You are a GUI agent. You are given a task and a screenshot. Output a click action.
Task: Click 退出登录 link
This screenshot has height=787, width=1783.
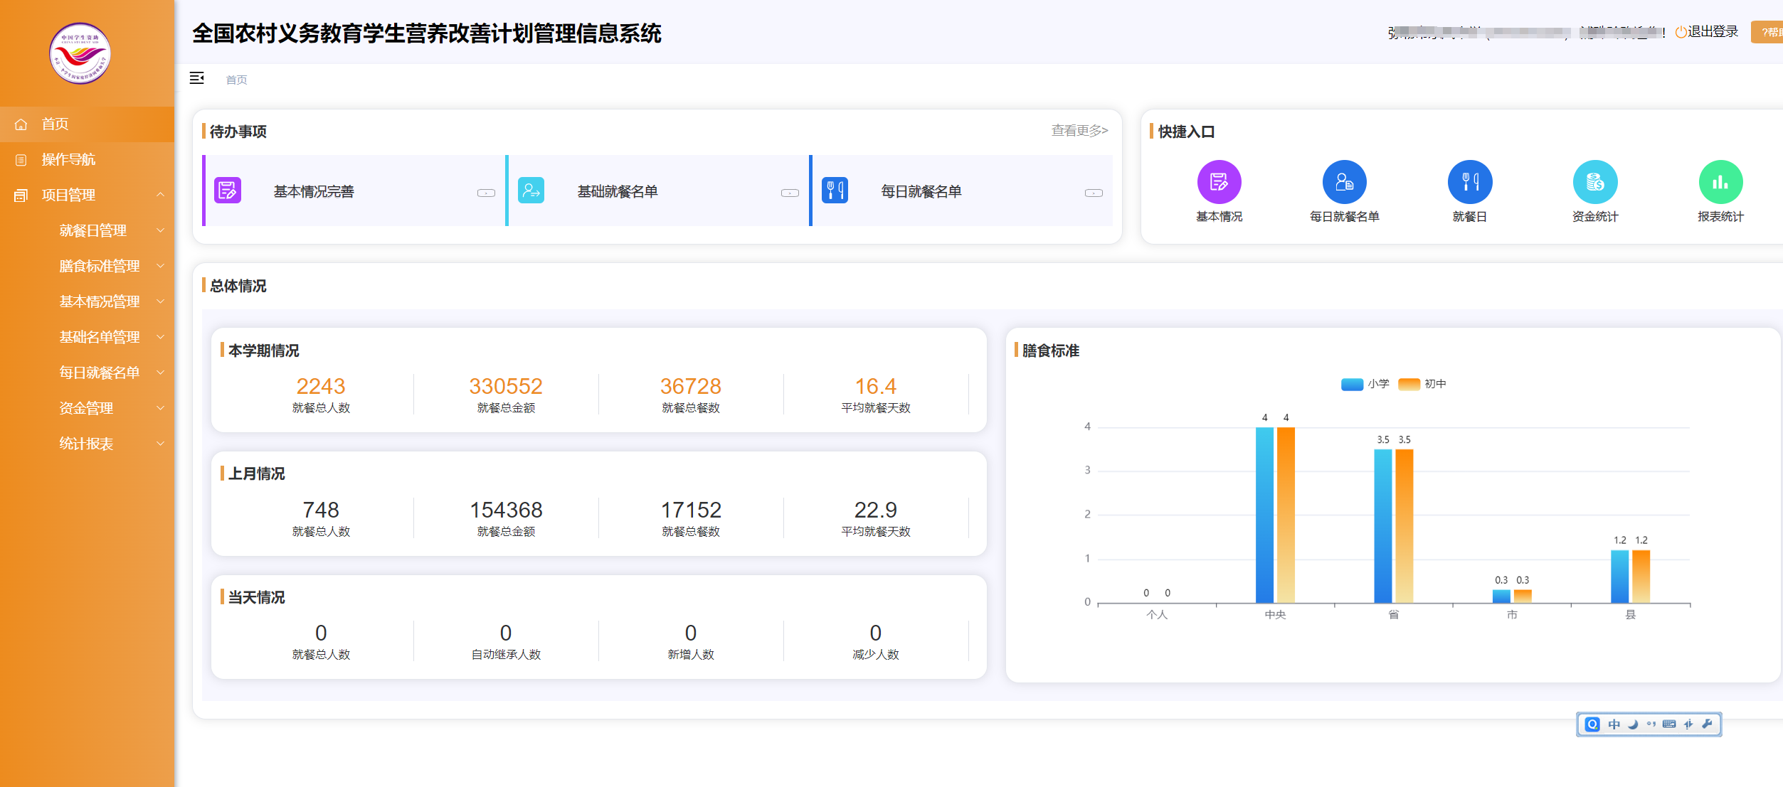pyautogui.click(x=1713, y=31)
